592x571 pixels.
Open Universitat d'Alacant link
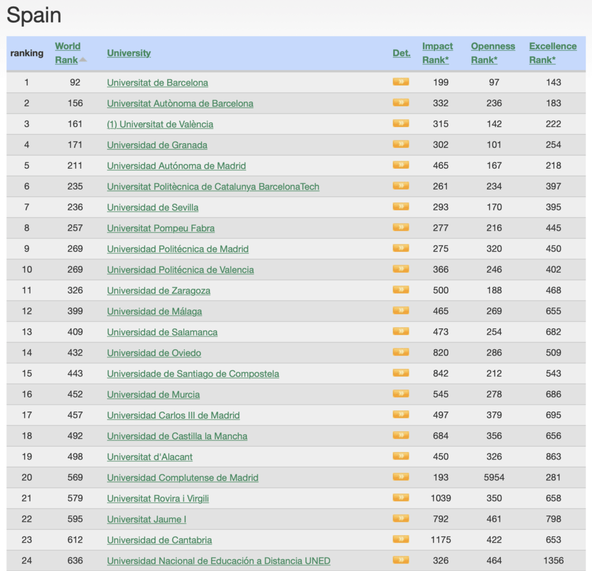[150, 456]
